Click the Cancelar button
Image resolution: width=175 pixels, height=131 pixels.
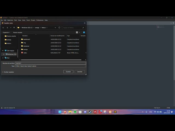[80, 72]
